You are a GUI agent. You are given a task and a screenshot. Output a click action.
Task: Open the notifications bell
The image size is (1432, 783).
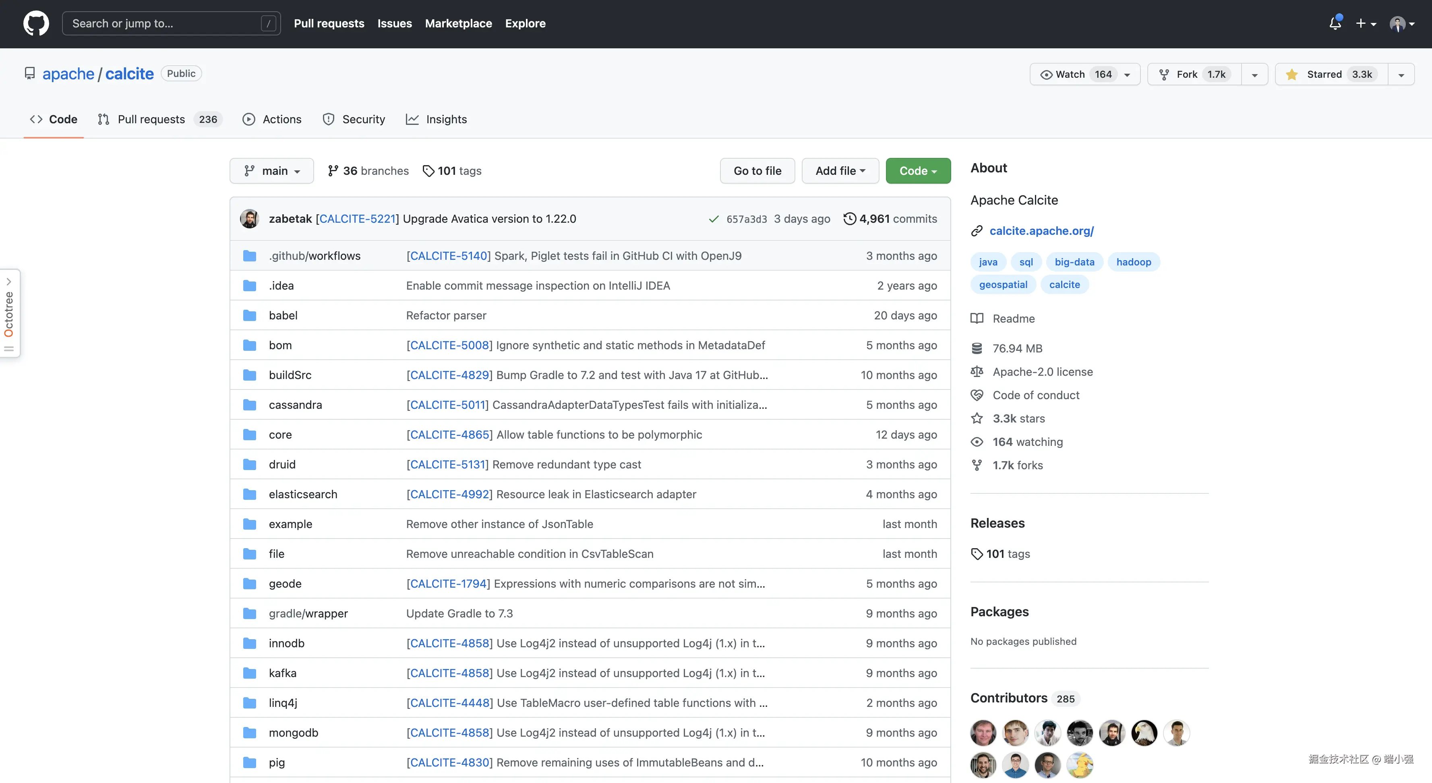(x=1335, y=23)
